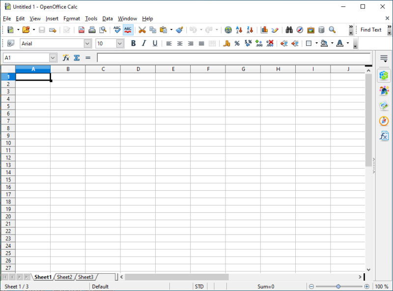Open the font size dropdown
Viewport: 393px width, 291px height.
(120, 44)
